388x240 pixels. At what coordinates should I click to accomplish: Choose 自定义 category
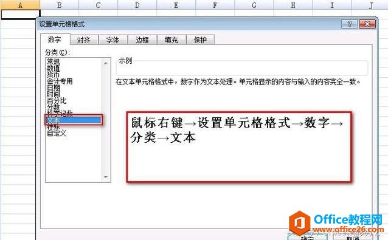tap(57, 134)
